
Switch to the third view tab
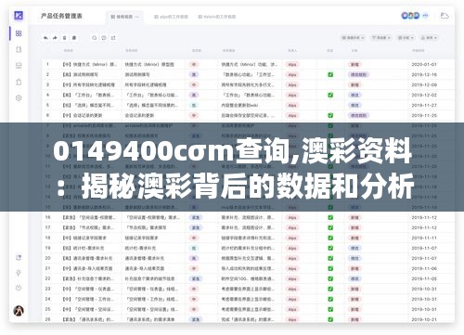click(x=217, y=17)
